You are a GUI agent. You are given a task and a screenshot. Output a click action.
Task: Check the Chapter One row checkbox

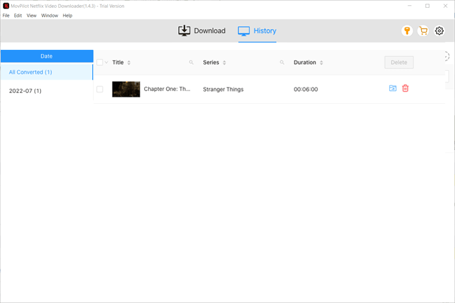99,90
